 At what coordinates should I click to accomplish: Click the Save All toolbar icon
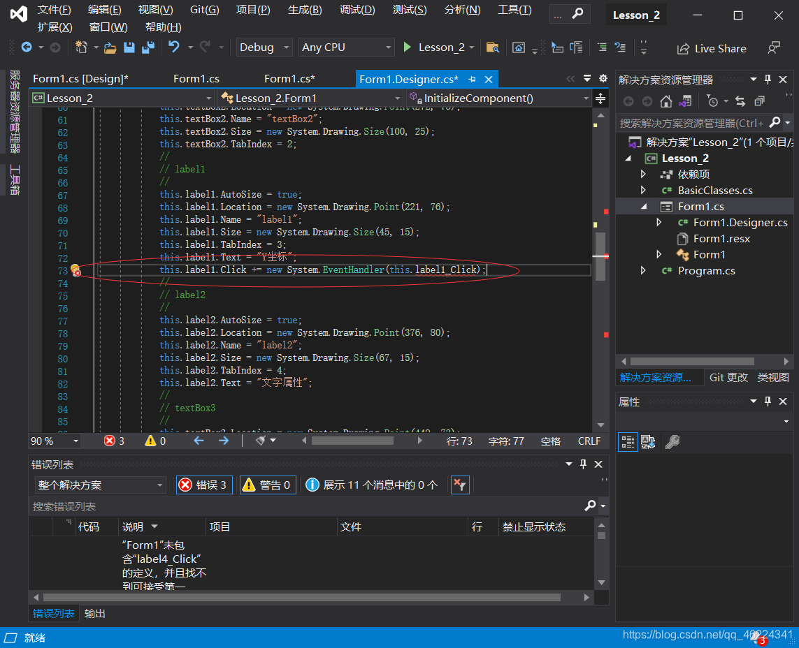148,47
